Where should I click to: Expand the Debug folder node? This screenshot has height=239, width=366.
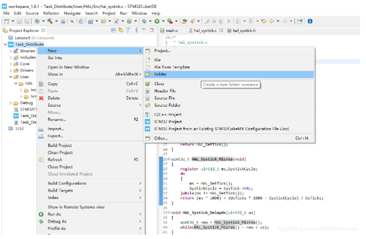[11, 103]
